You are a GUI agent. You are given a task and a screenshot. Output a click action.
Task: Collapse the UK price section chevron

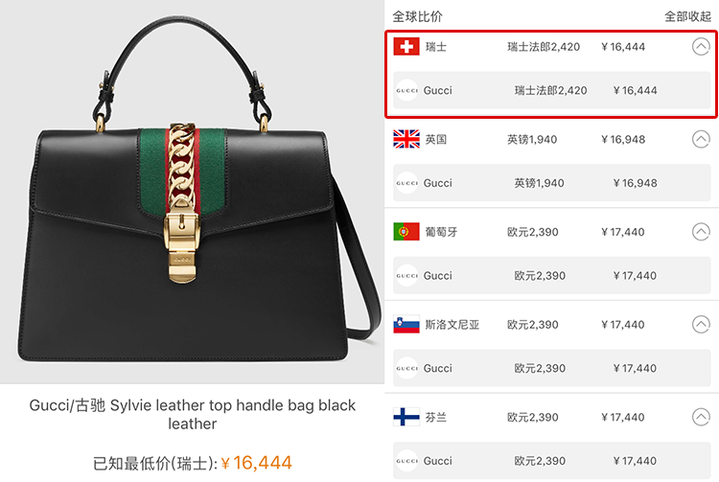click(701, 139)
